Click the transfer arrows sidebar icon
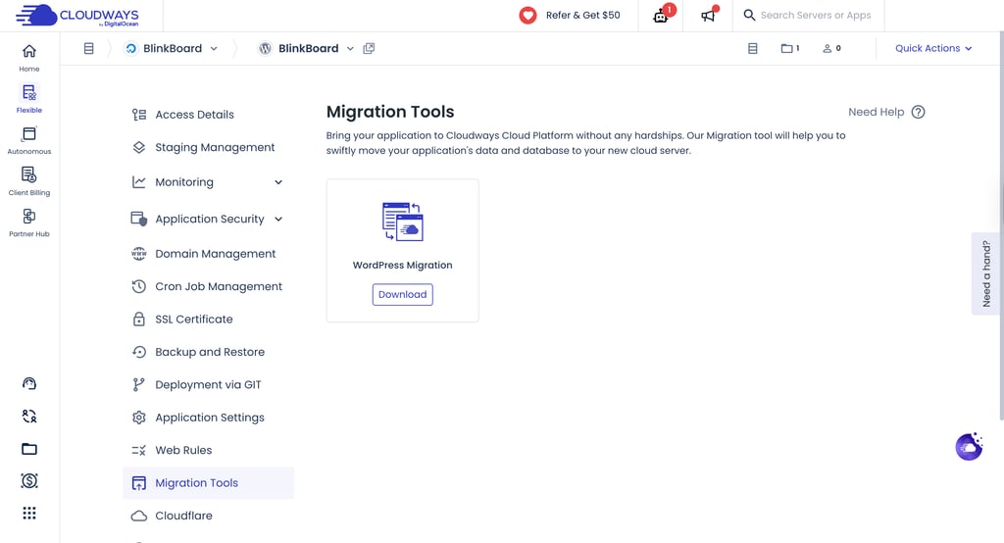Screen dimensions: 1004x543 coord(28,417)
